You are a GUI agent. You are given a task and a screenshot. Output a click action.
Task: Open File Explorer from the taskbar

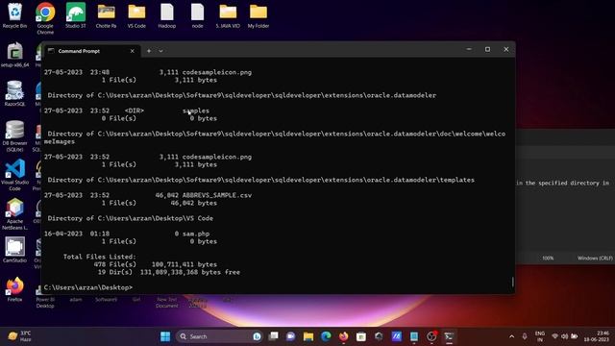click(x=308, y=336)
